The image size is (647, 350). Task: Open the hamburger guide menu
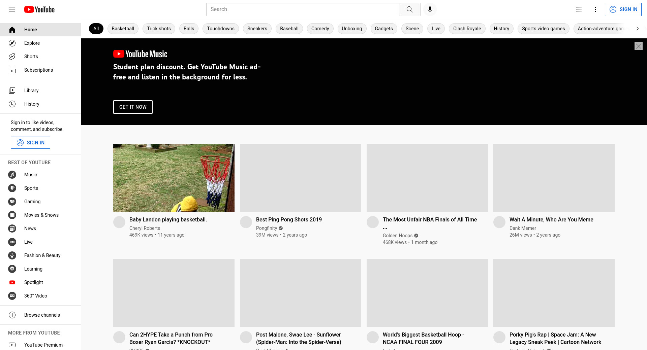[12, 9]
